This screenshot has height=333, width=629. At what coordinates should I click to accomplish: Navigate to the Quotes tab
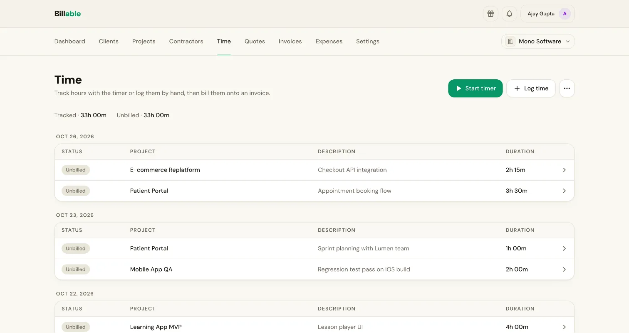tap(255, 42)
